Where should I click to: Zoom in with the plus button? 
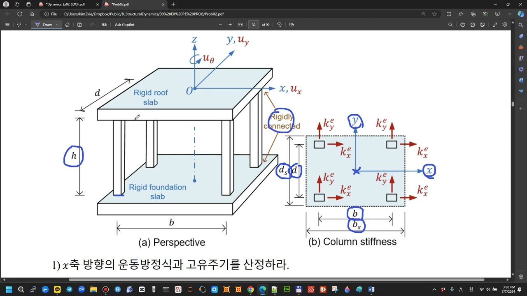pos(230,25)
